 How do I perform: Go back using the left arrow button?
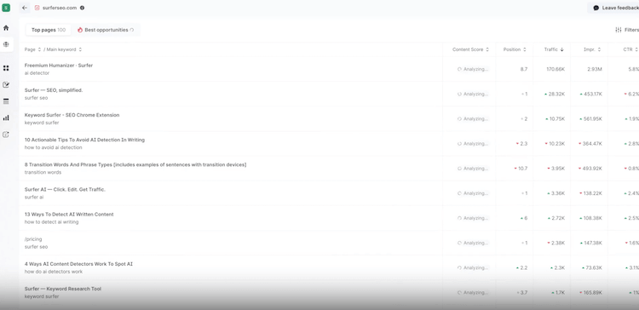tap(25, 8)
